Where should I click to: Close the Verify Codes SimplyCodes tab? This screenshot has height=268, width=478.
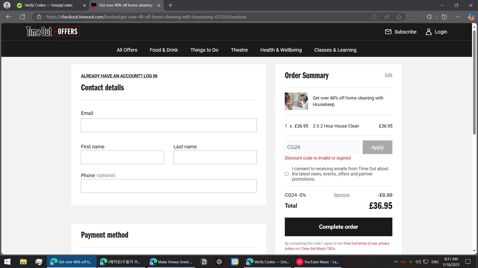(84, 5)
